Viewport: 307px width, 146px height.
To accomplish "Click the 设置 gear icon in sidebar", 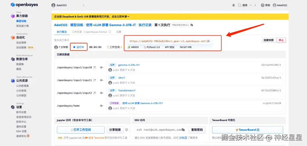I will tap(13, 107).
